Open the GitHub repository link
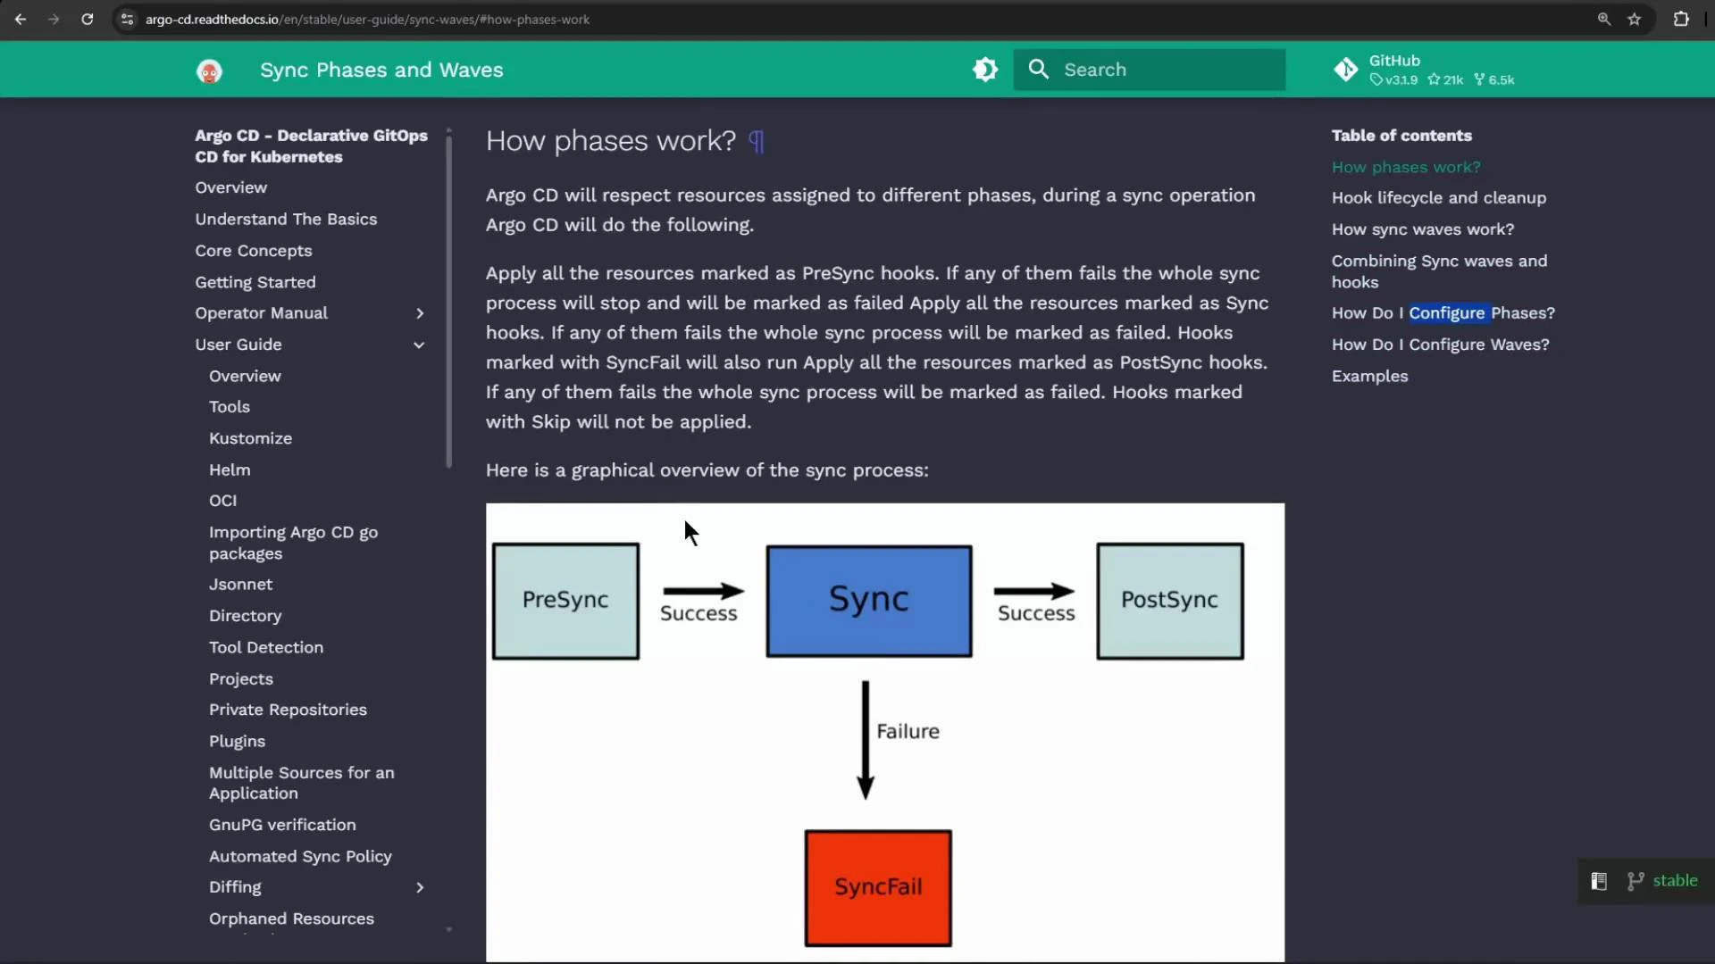 [1424, 70]
